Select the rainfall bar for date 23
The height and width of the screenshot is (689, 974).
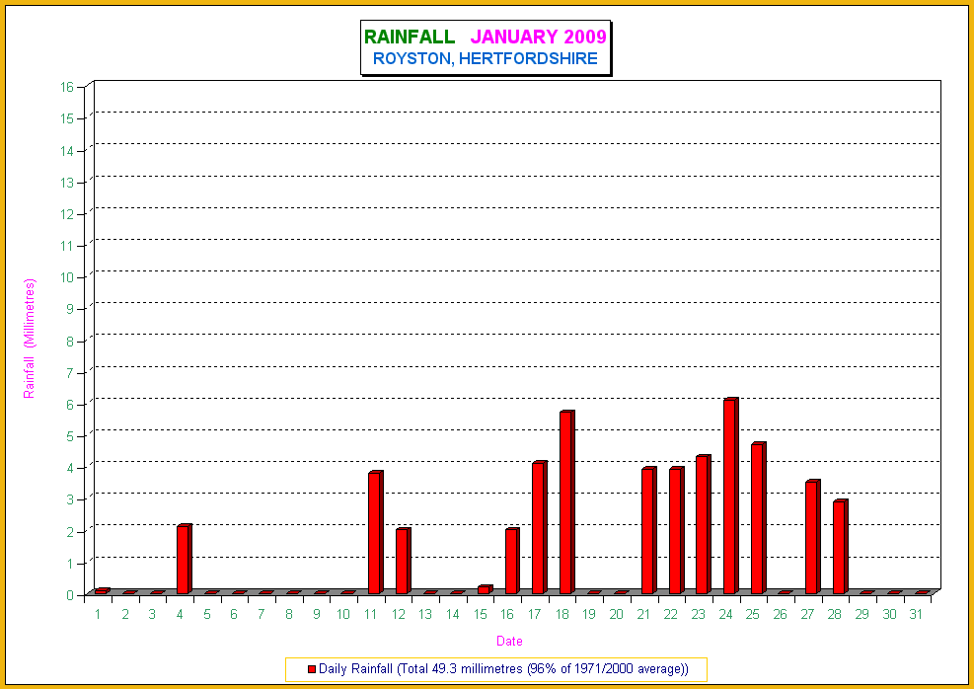pyautogui.click(x=704, y=524)
